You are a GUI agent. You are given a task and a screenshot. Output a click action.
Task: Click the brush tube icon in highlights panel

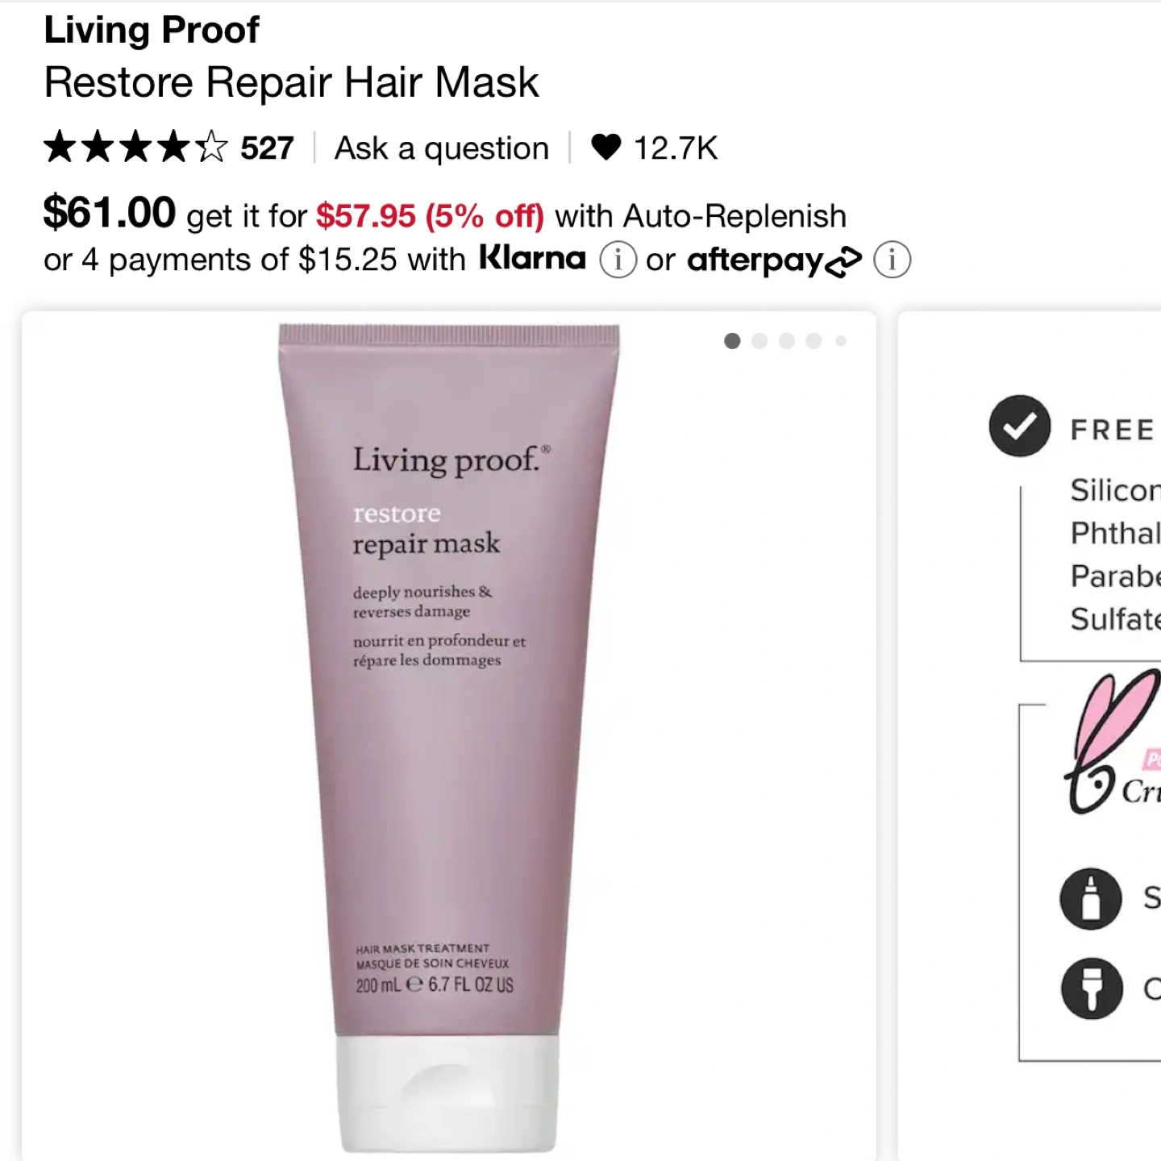1092,988
